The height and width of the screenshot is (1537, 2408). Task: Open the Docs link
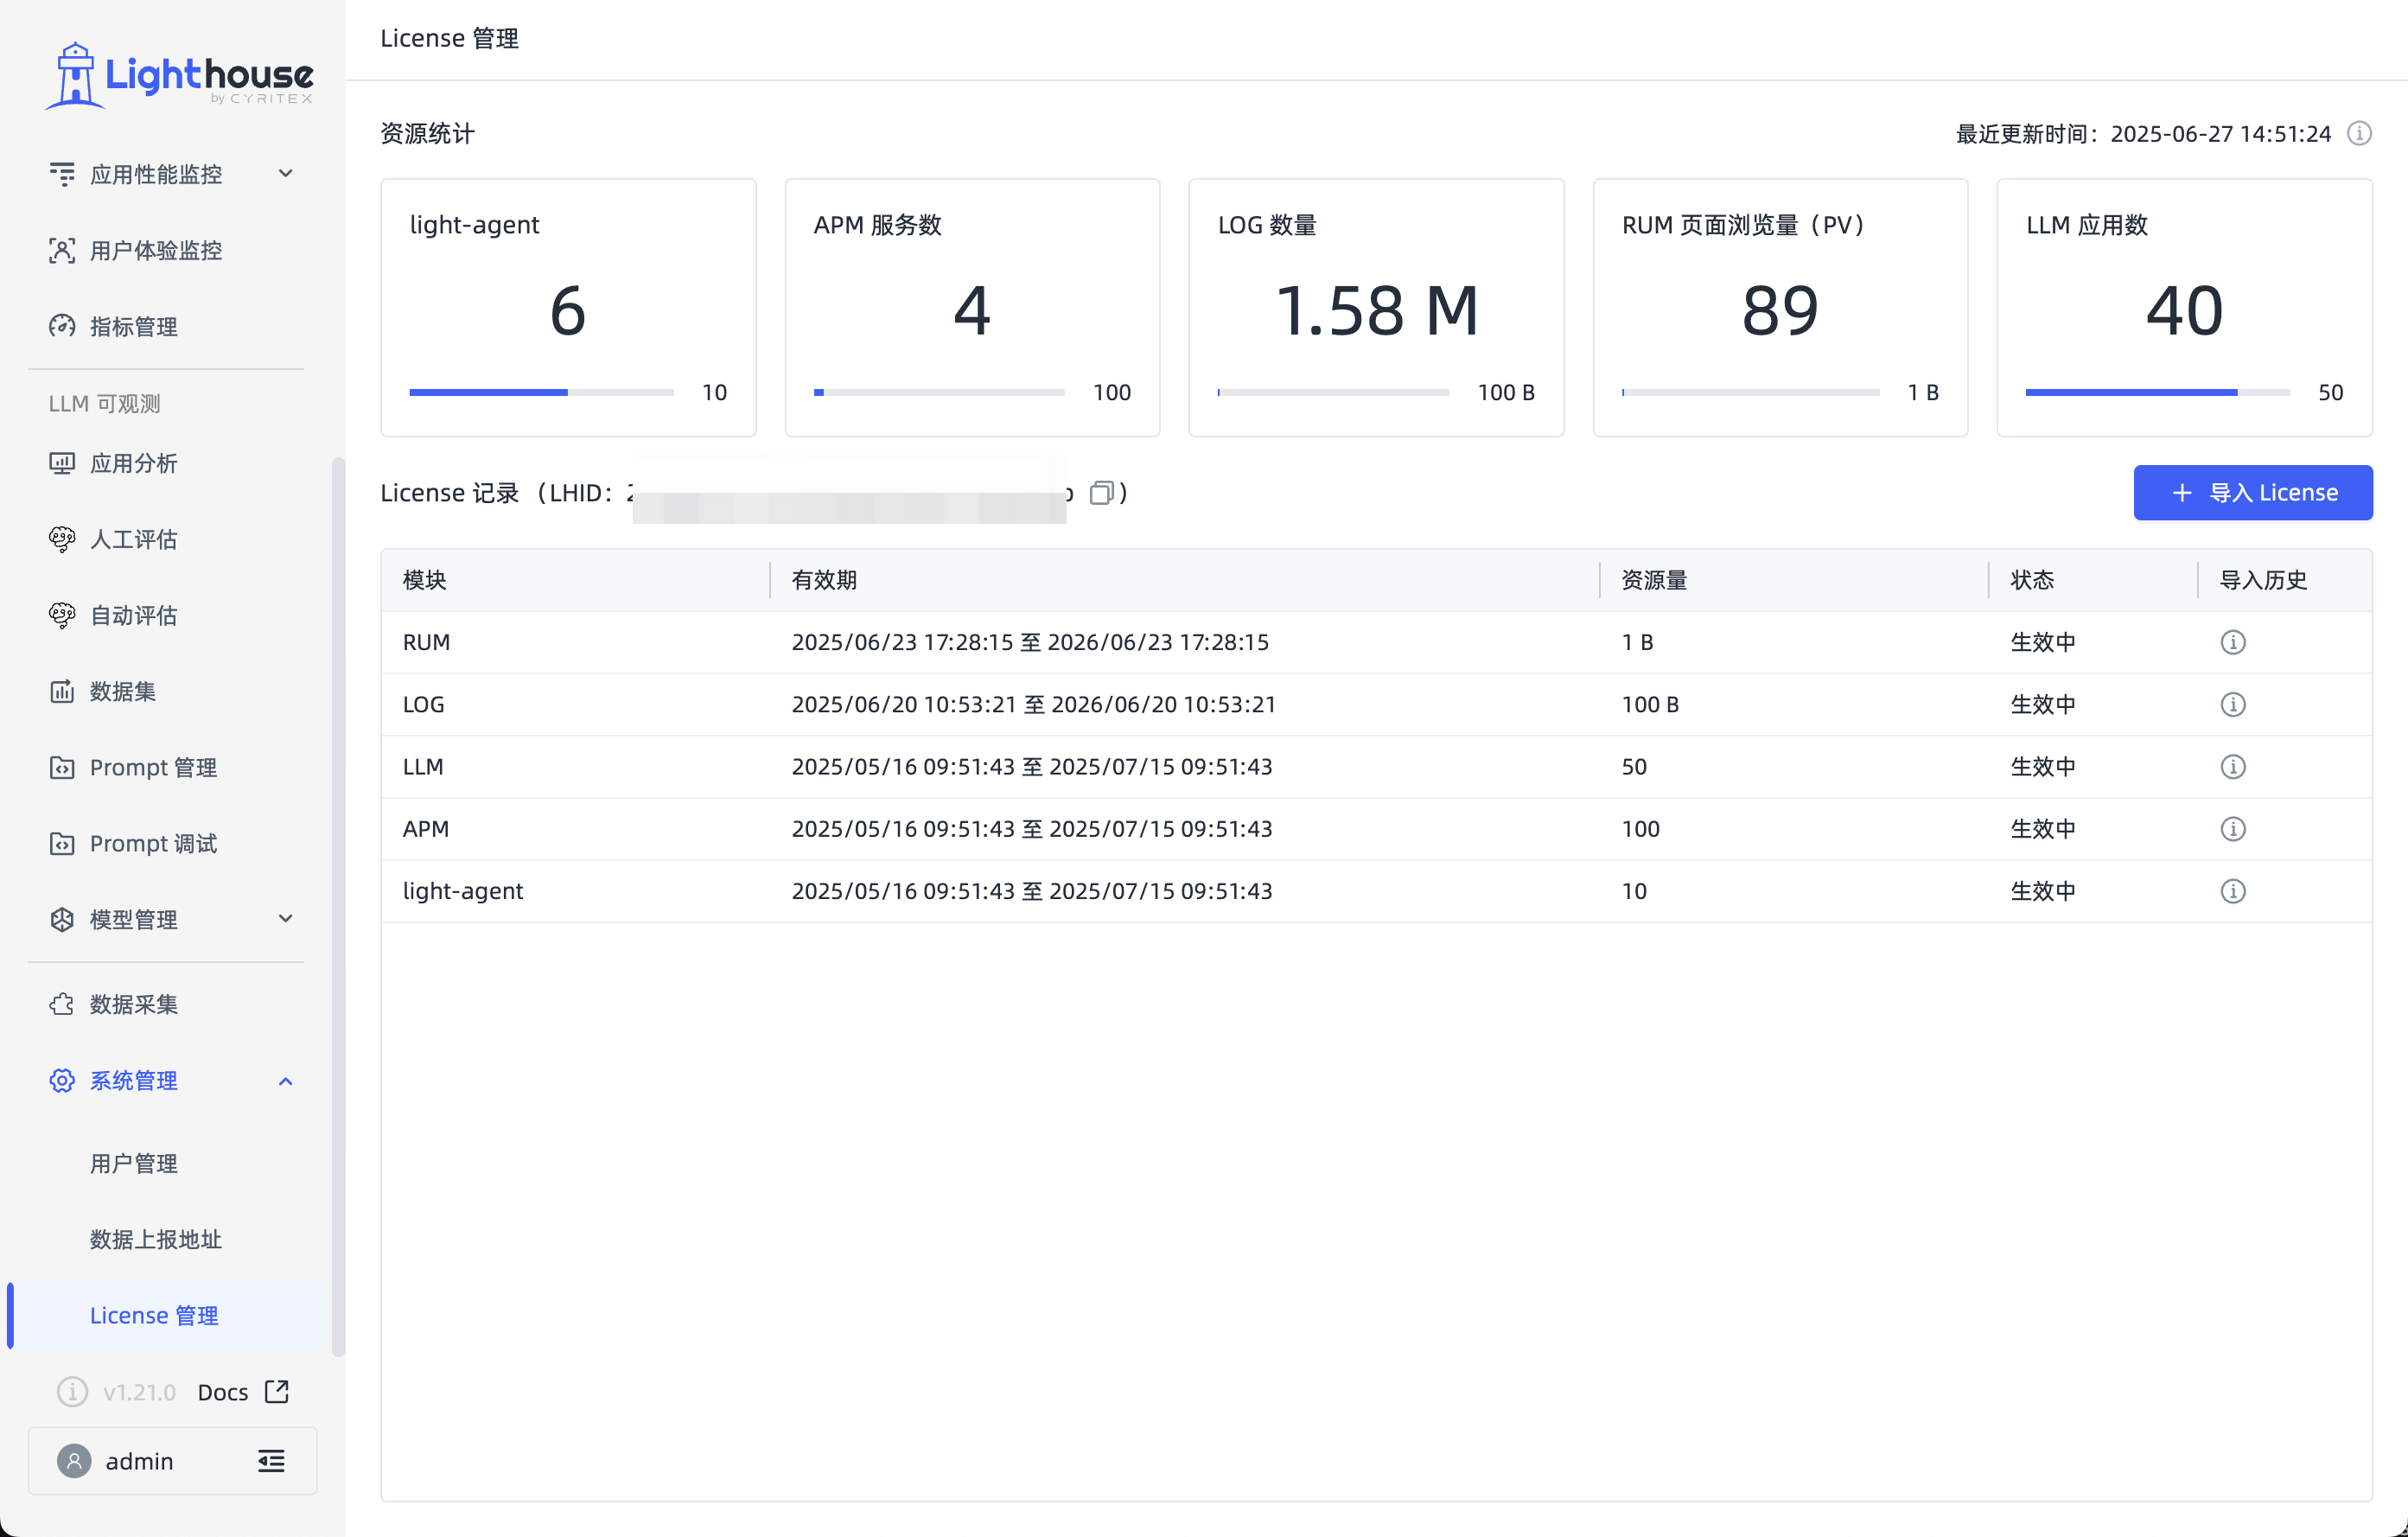pos(223,1392)
